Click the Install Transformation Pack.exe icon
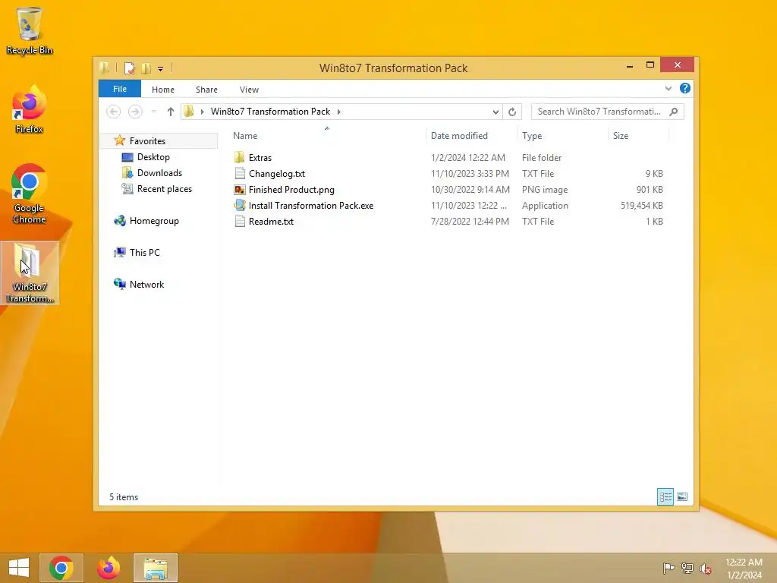This screenshot has height=583, width=777. click(240, 205)
